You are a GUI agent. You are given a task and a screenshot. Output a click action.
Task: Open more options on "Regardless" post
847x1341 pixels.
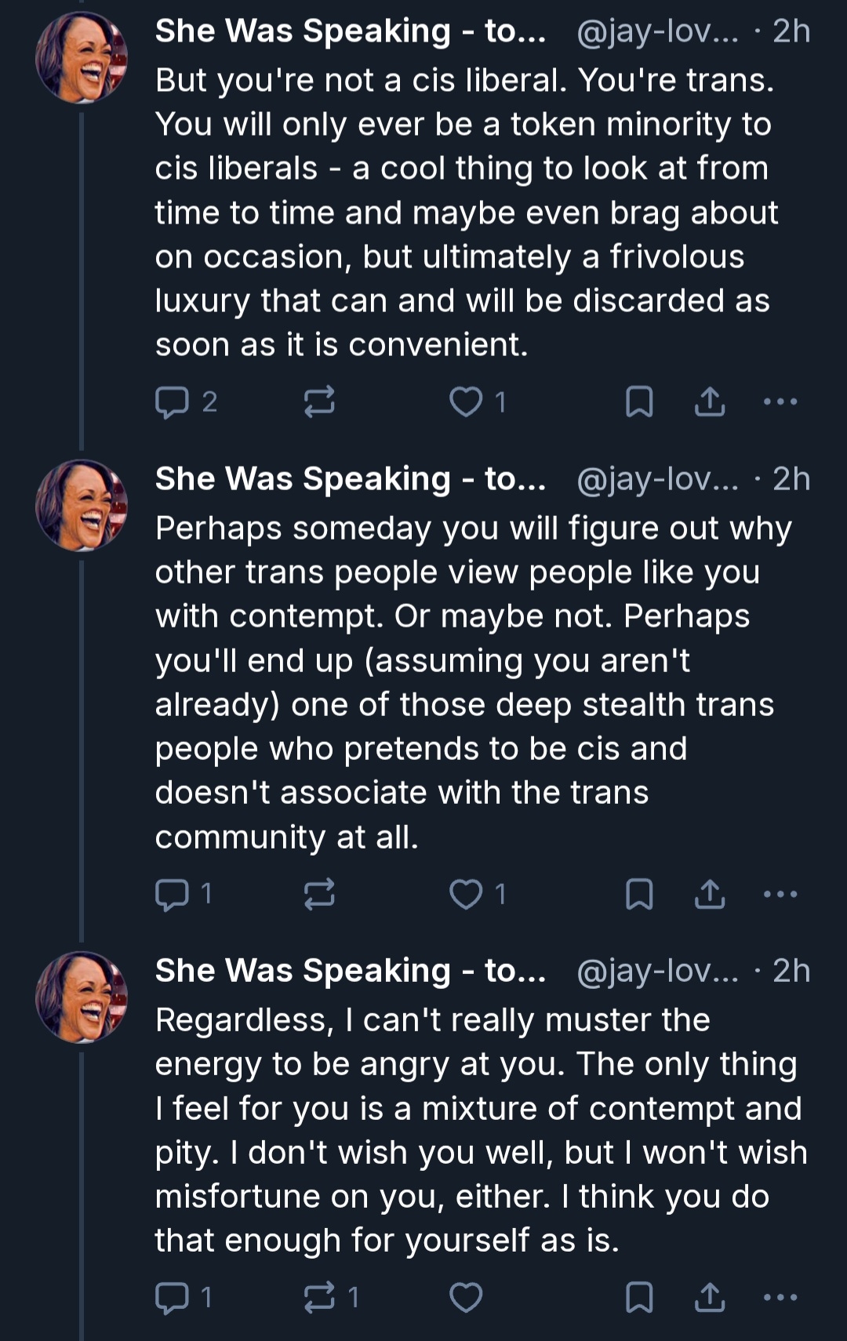tap(780, 1298)
